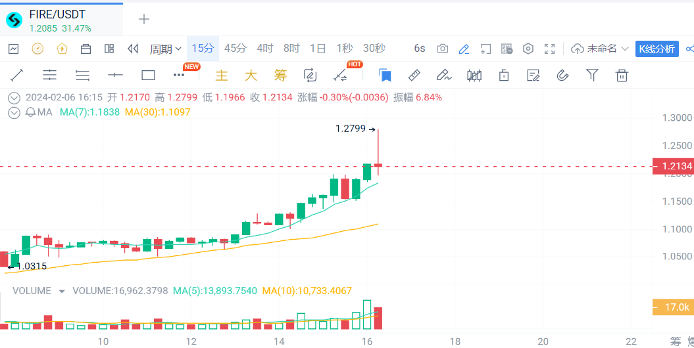Toggle the MA indicator circle chevron
The height and width of the screenshot is (348, 694).
[14, 112]
